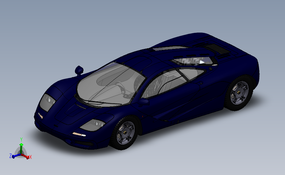The image size is (285, 175).
Task: Select the car's rear wheel rim
Action: 239,93
